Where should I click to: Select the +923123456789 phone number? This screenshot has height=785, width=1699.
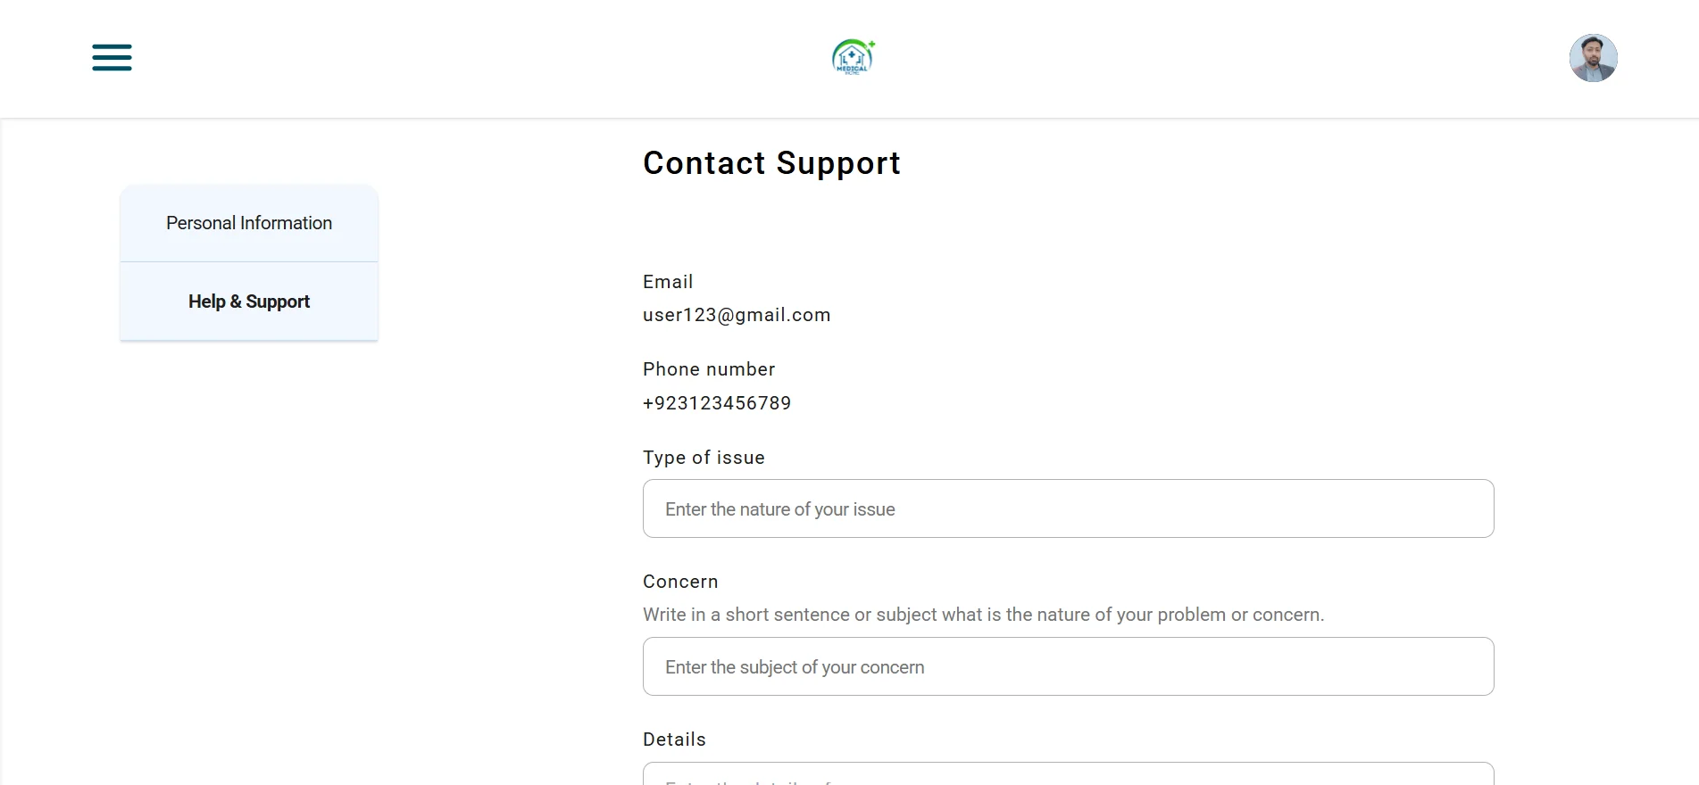click(x=717, y=403)
